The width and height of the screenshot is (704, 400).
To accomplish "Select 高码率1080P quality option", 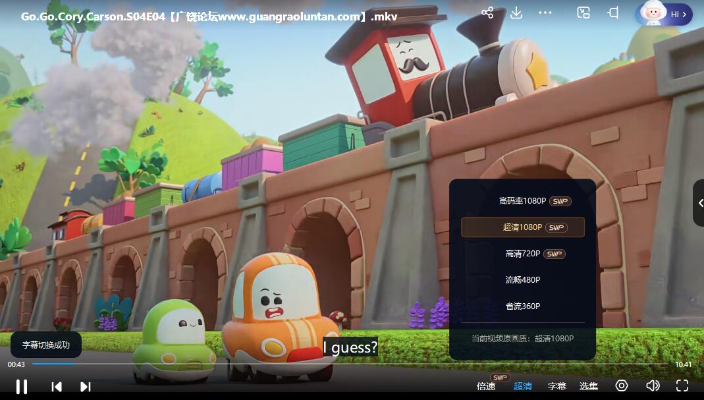I will tap(523, 201).
